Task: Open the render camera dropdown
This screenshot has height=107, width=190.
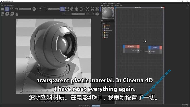Action: (54, 9)
